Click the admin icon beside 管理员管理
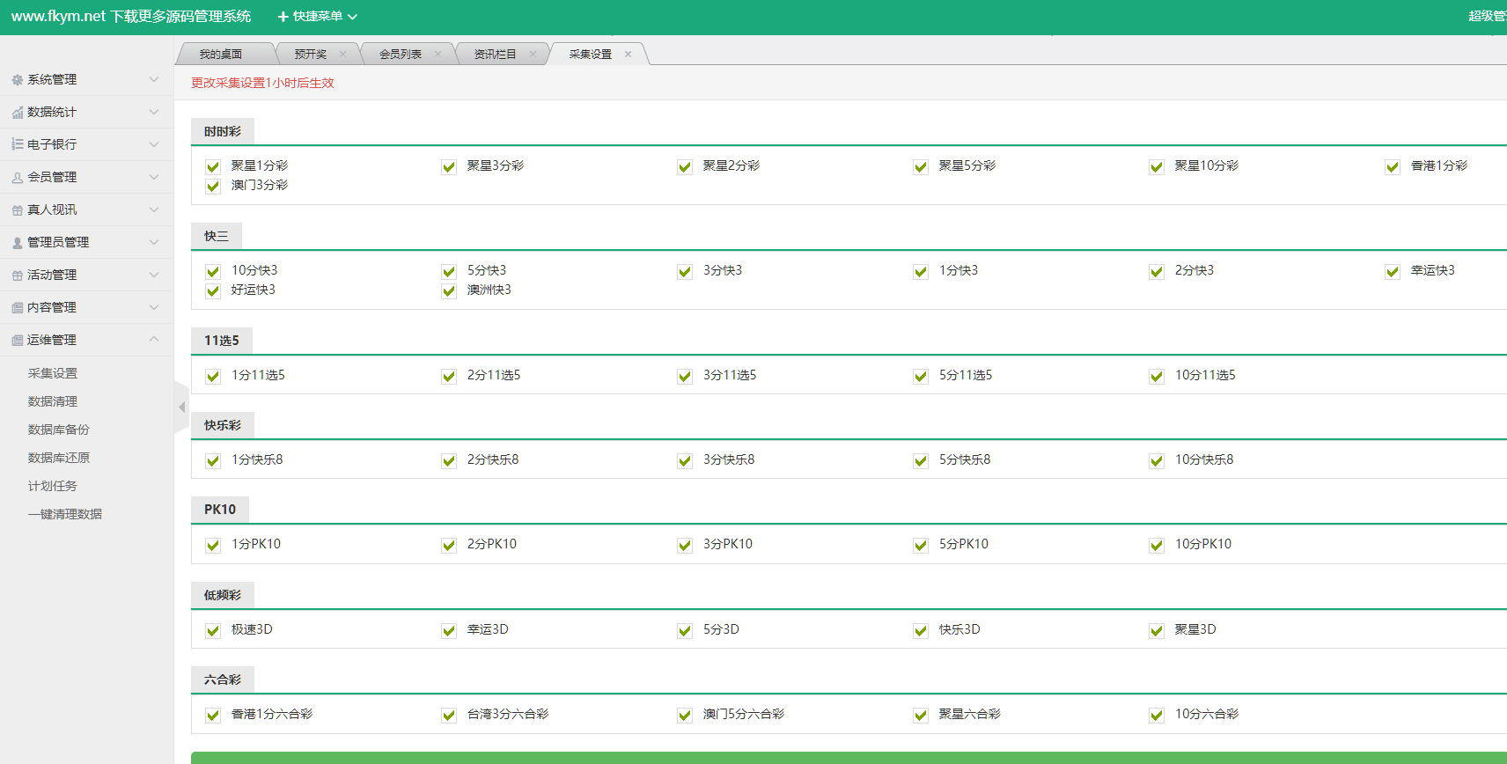 pyautogui.click(x=17, y=243)
